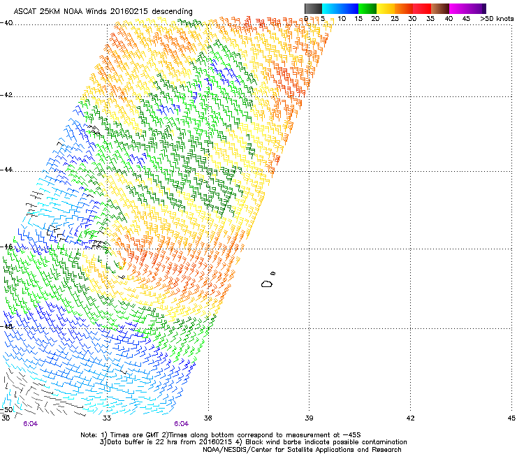The width and height of the screenshot is (517, 454).
Task: Click the cyan-blue 5-15 knots legend swatch
Action: 340,8
